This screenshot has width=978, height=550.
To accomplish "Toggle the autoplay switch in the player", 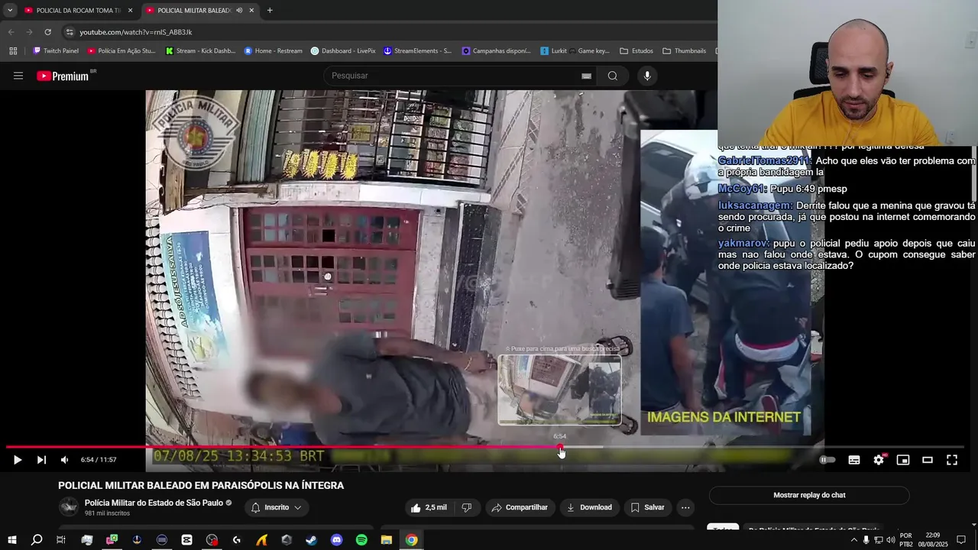I will click(x=827, y=460).
